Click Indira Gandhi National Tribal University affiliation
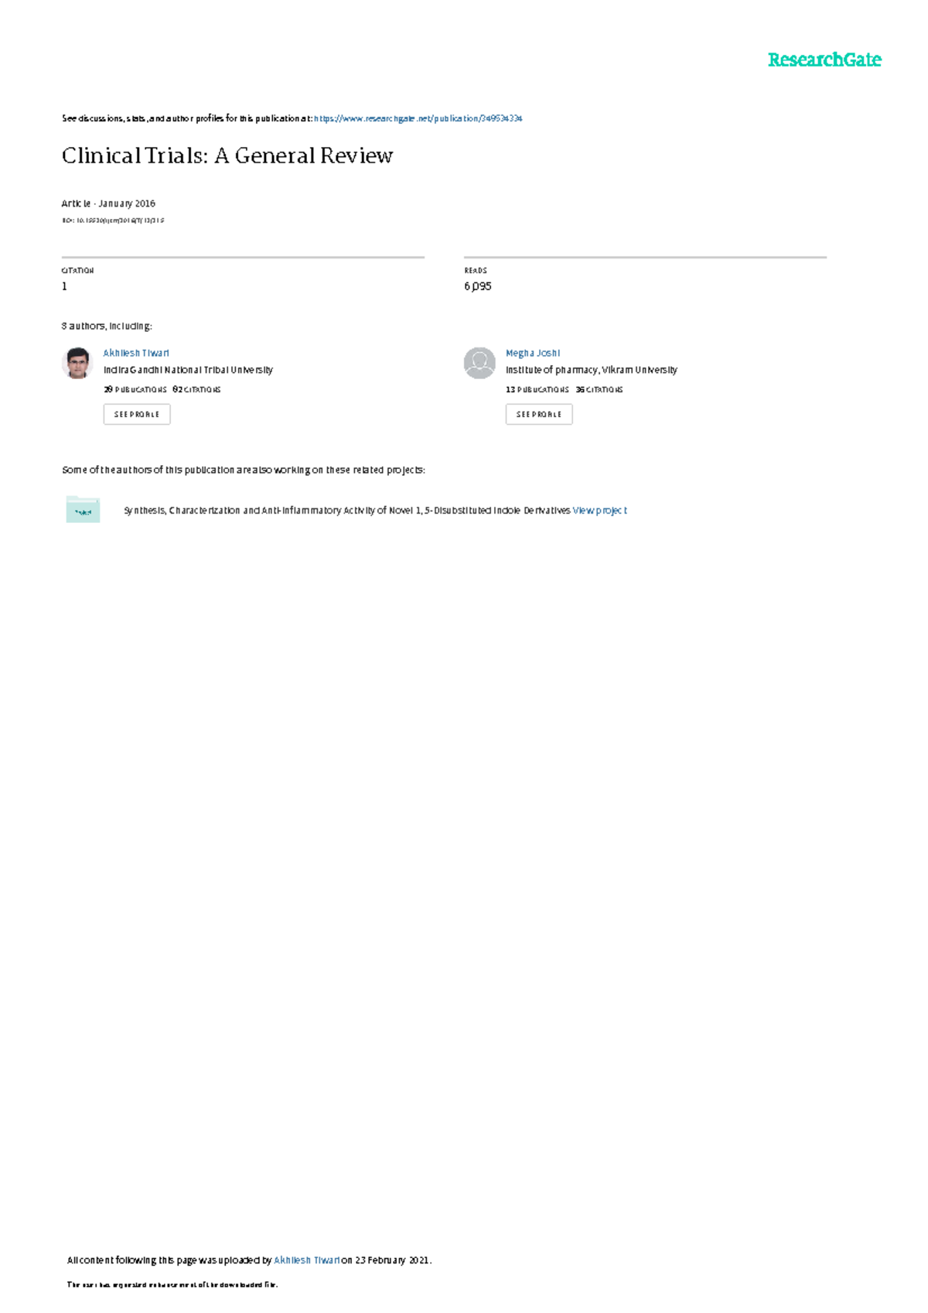Viewport: 928px width, 1313px height. click(188, 370)
